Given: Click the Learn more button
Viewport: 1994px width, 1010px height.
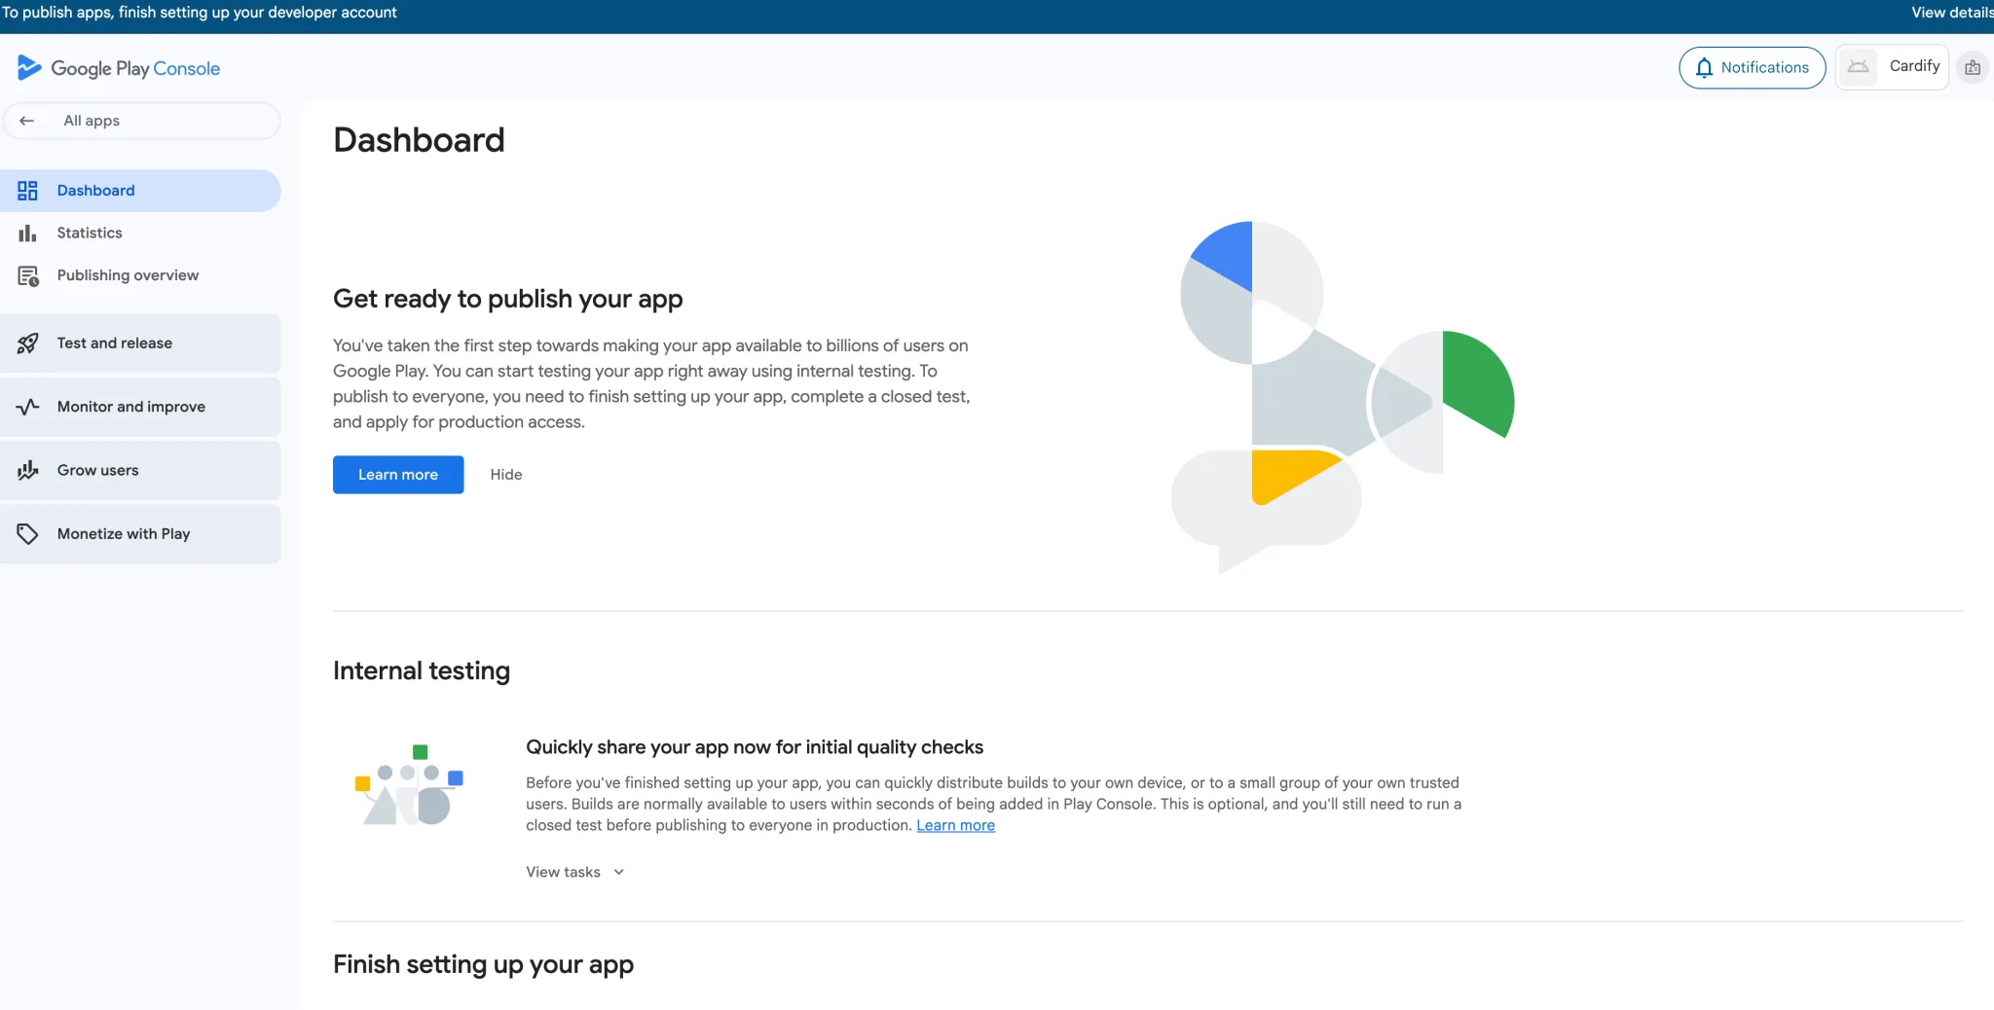Looking at the screenshot, I should point(398,475).
